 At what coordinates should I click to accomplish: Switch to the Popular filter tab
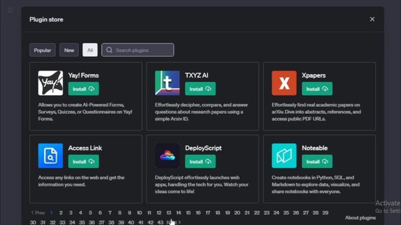click(43, 50)
